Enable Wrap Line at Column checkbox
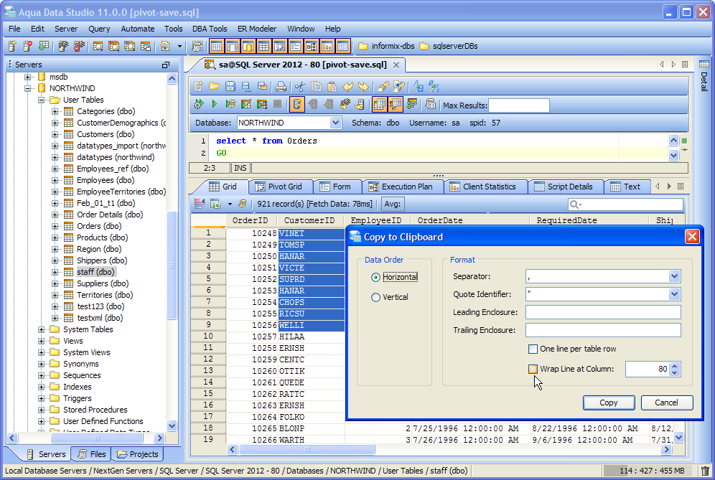The width and height of the screenshot is (715, 480). click(533, 369)
